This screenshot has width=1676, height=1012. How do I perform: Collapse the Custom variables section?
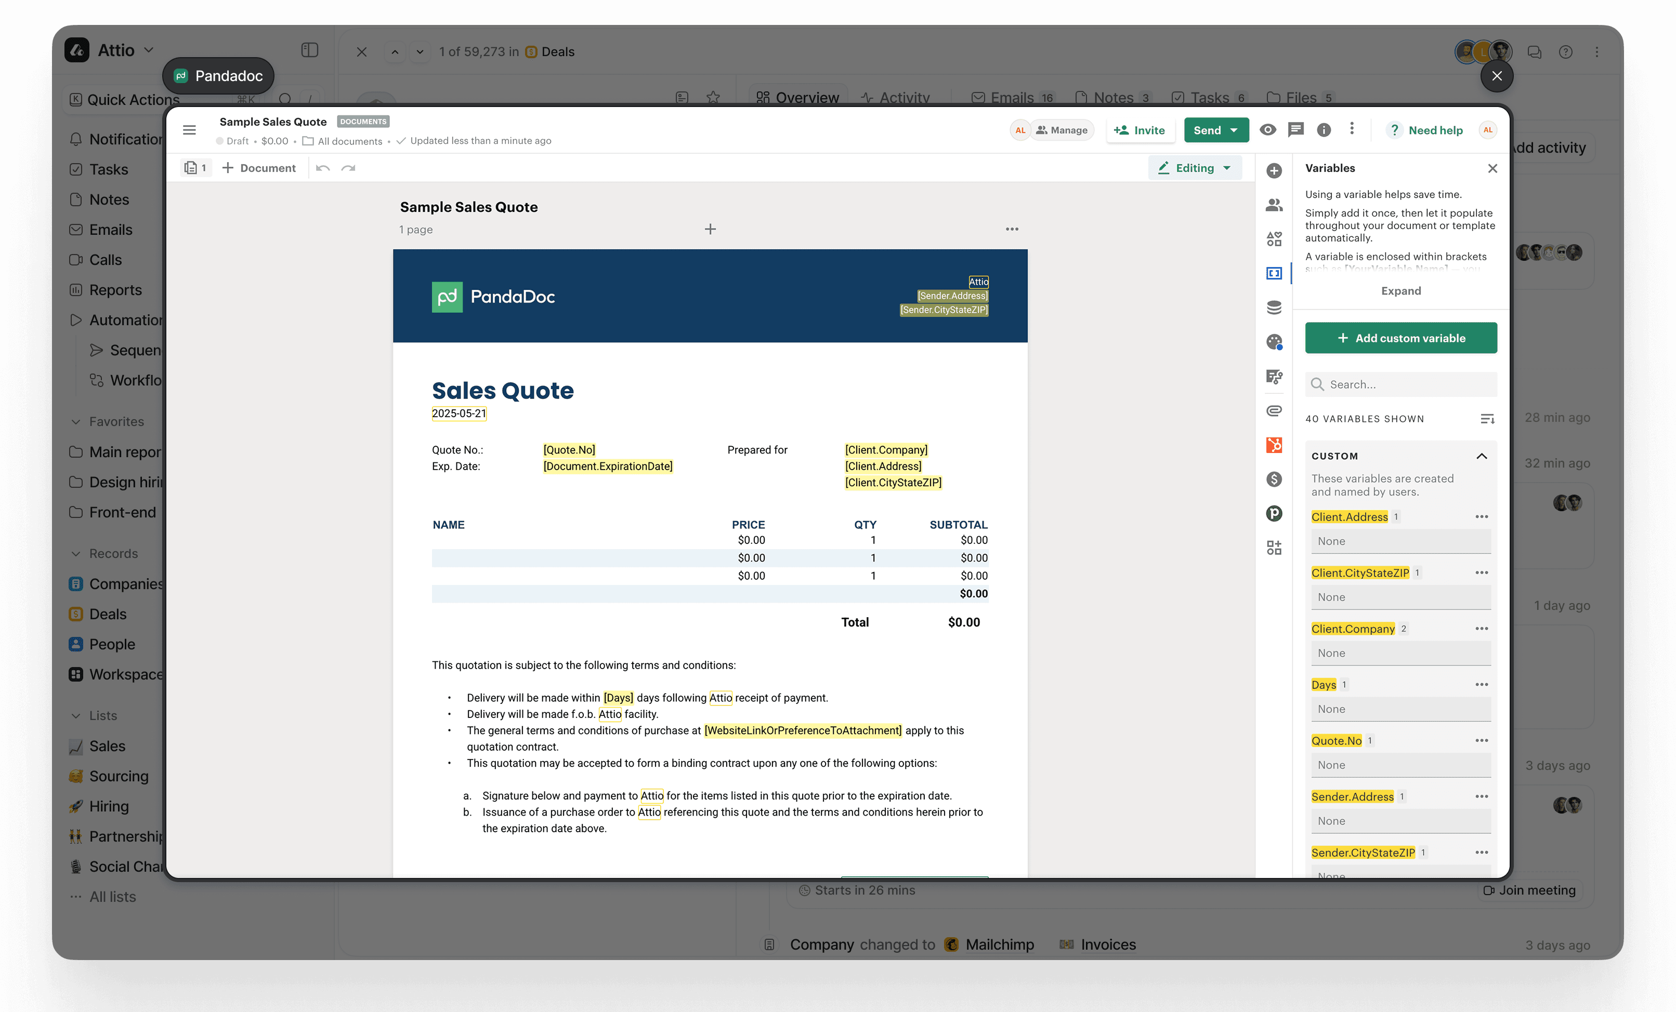(x=1482, y=456)
